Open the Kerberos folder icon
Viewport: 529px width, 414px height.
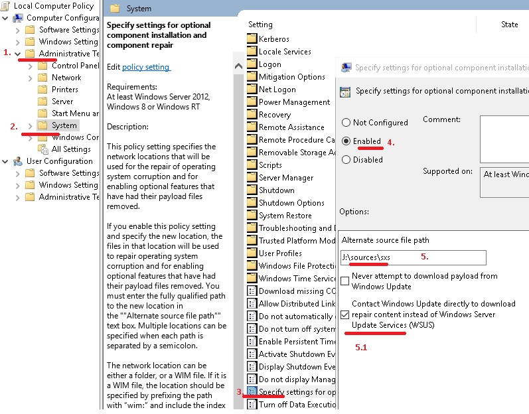252,38
